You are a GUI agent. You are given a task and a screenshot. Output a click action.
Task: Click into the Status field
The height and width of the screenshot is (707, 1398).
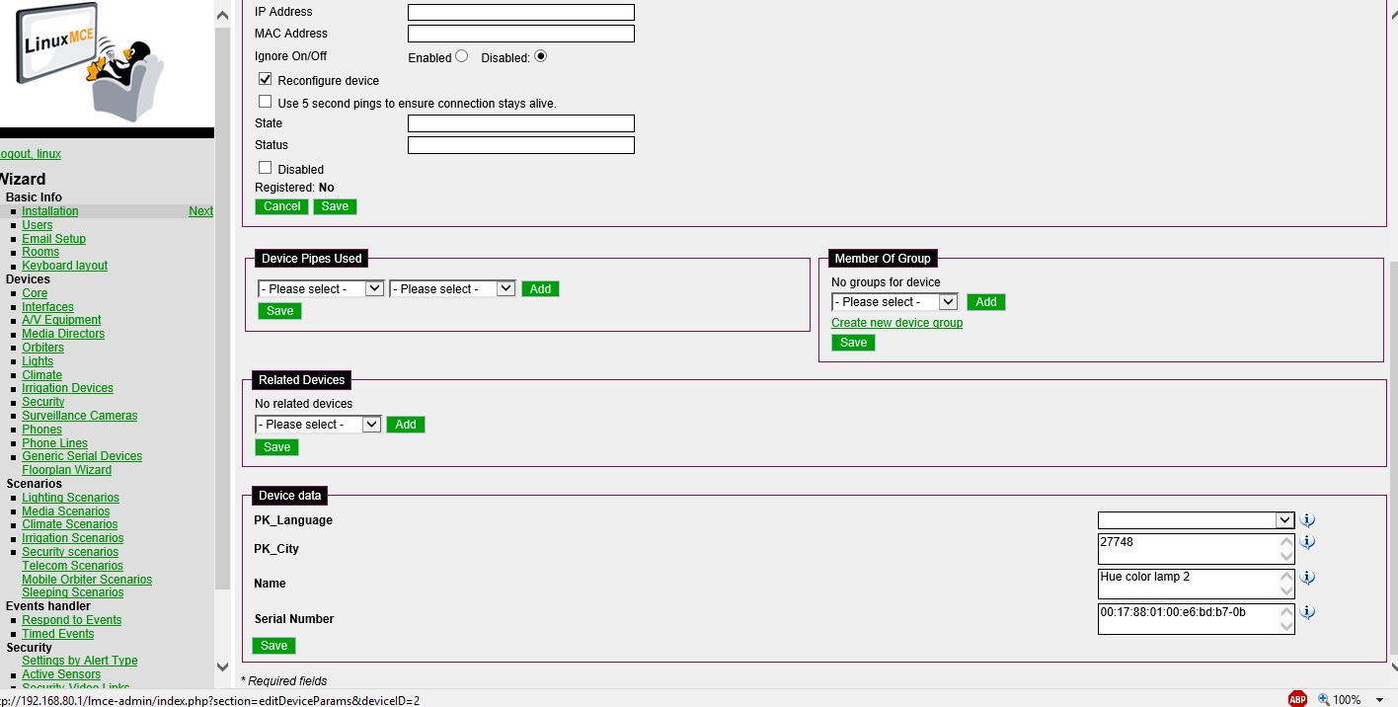pyautogui.click(x=521, y=145)
